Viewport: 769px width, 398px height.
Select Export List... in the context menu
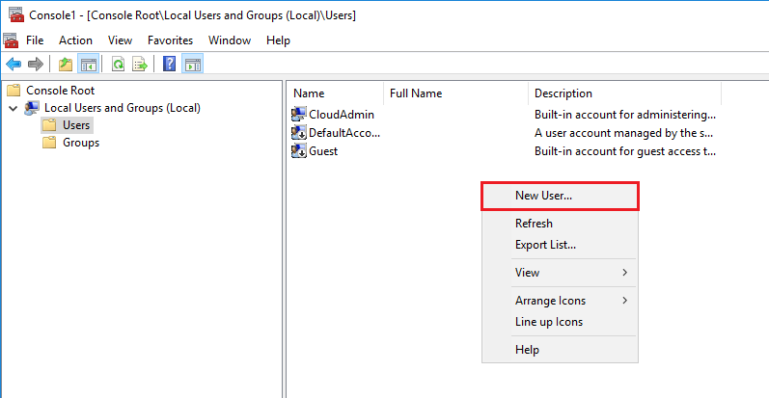(545, 245)
